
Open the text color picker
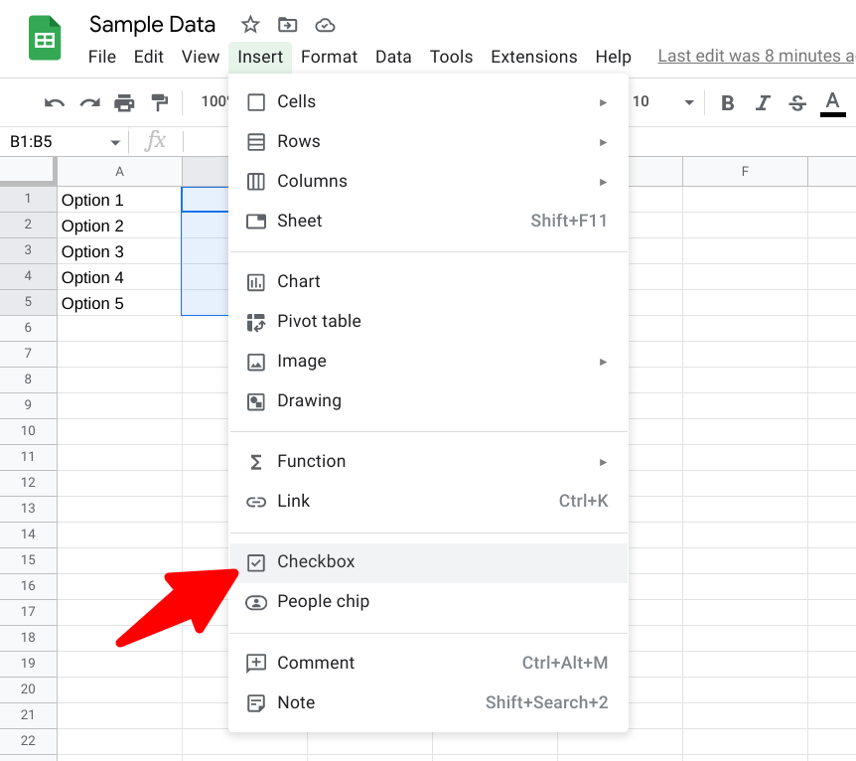[x=831, y=102]
